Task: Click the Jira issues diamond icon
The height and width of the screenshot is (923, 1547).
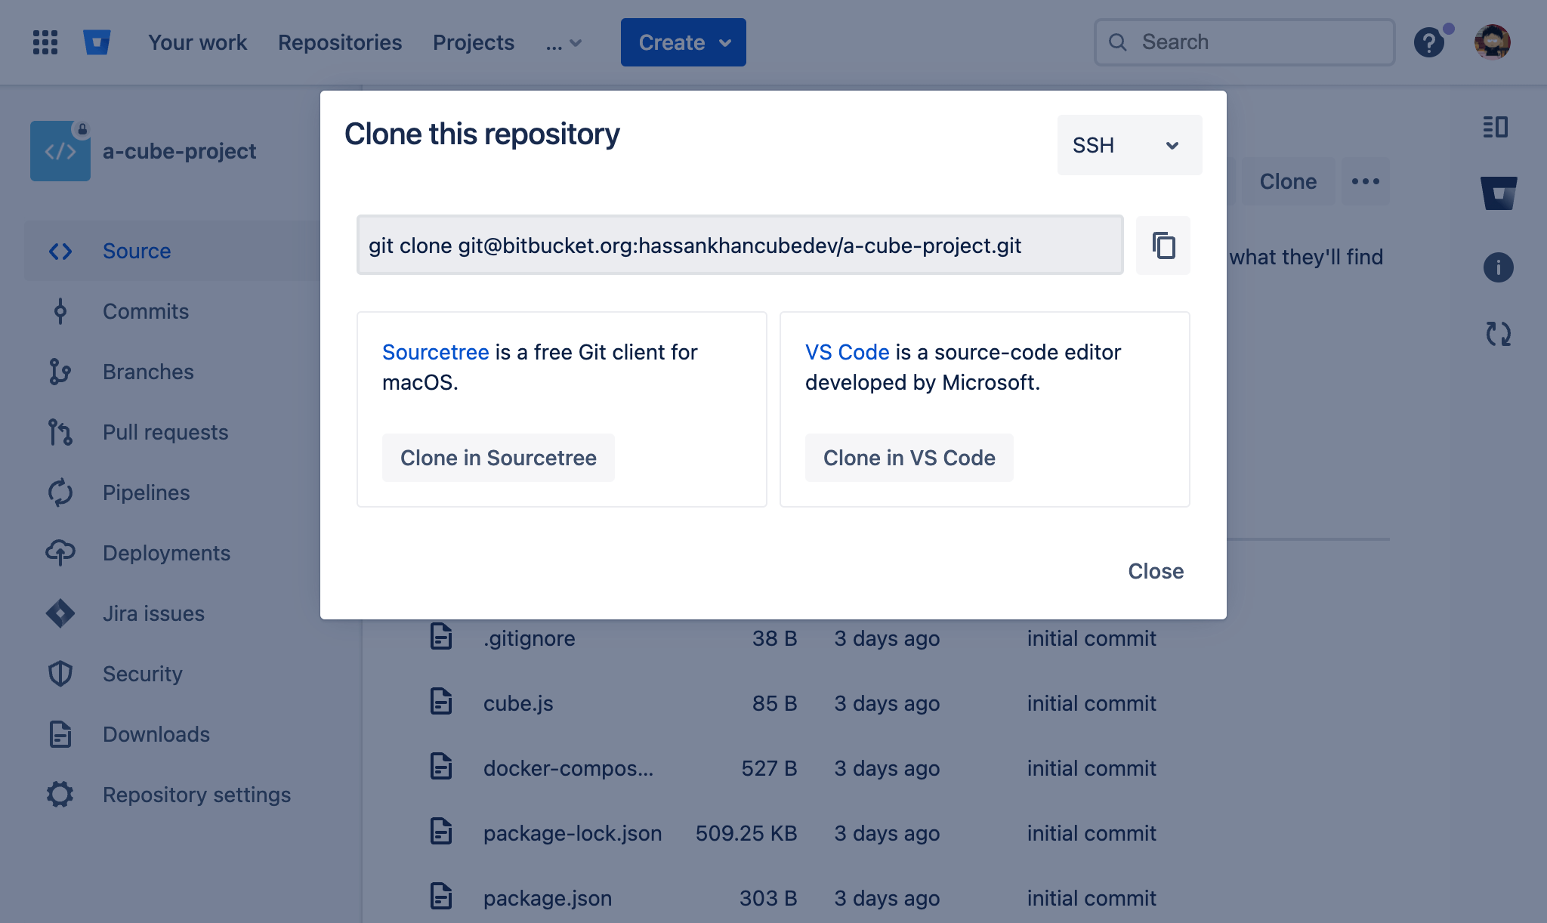Action: (60, 613)
